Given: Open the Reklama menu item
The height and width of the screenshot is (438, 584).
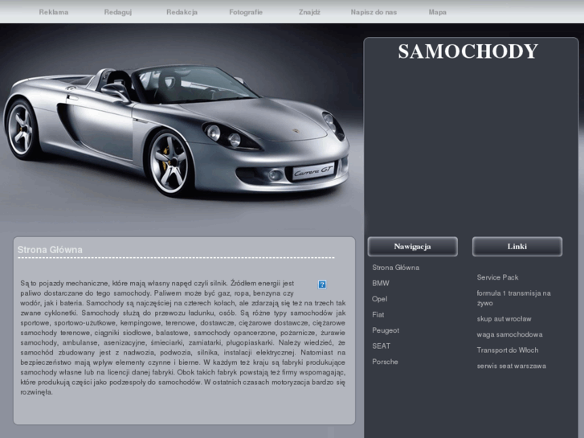Looking at the screenshot, I should point(54,12).
